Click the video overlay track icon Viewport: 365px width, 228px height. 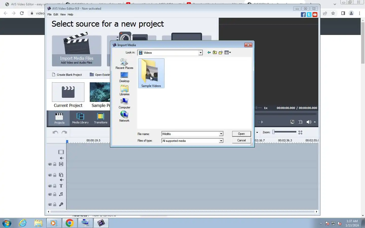(61, 175)
